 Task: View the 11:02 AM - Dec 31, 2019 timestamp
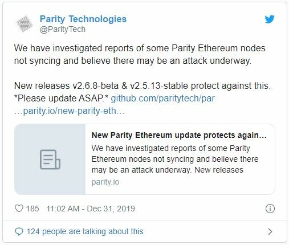pos(91,209)
